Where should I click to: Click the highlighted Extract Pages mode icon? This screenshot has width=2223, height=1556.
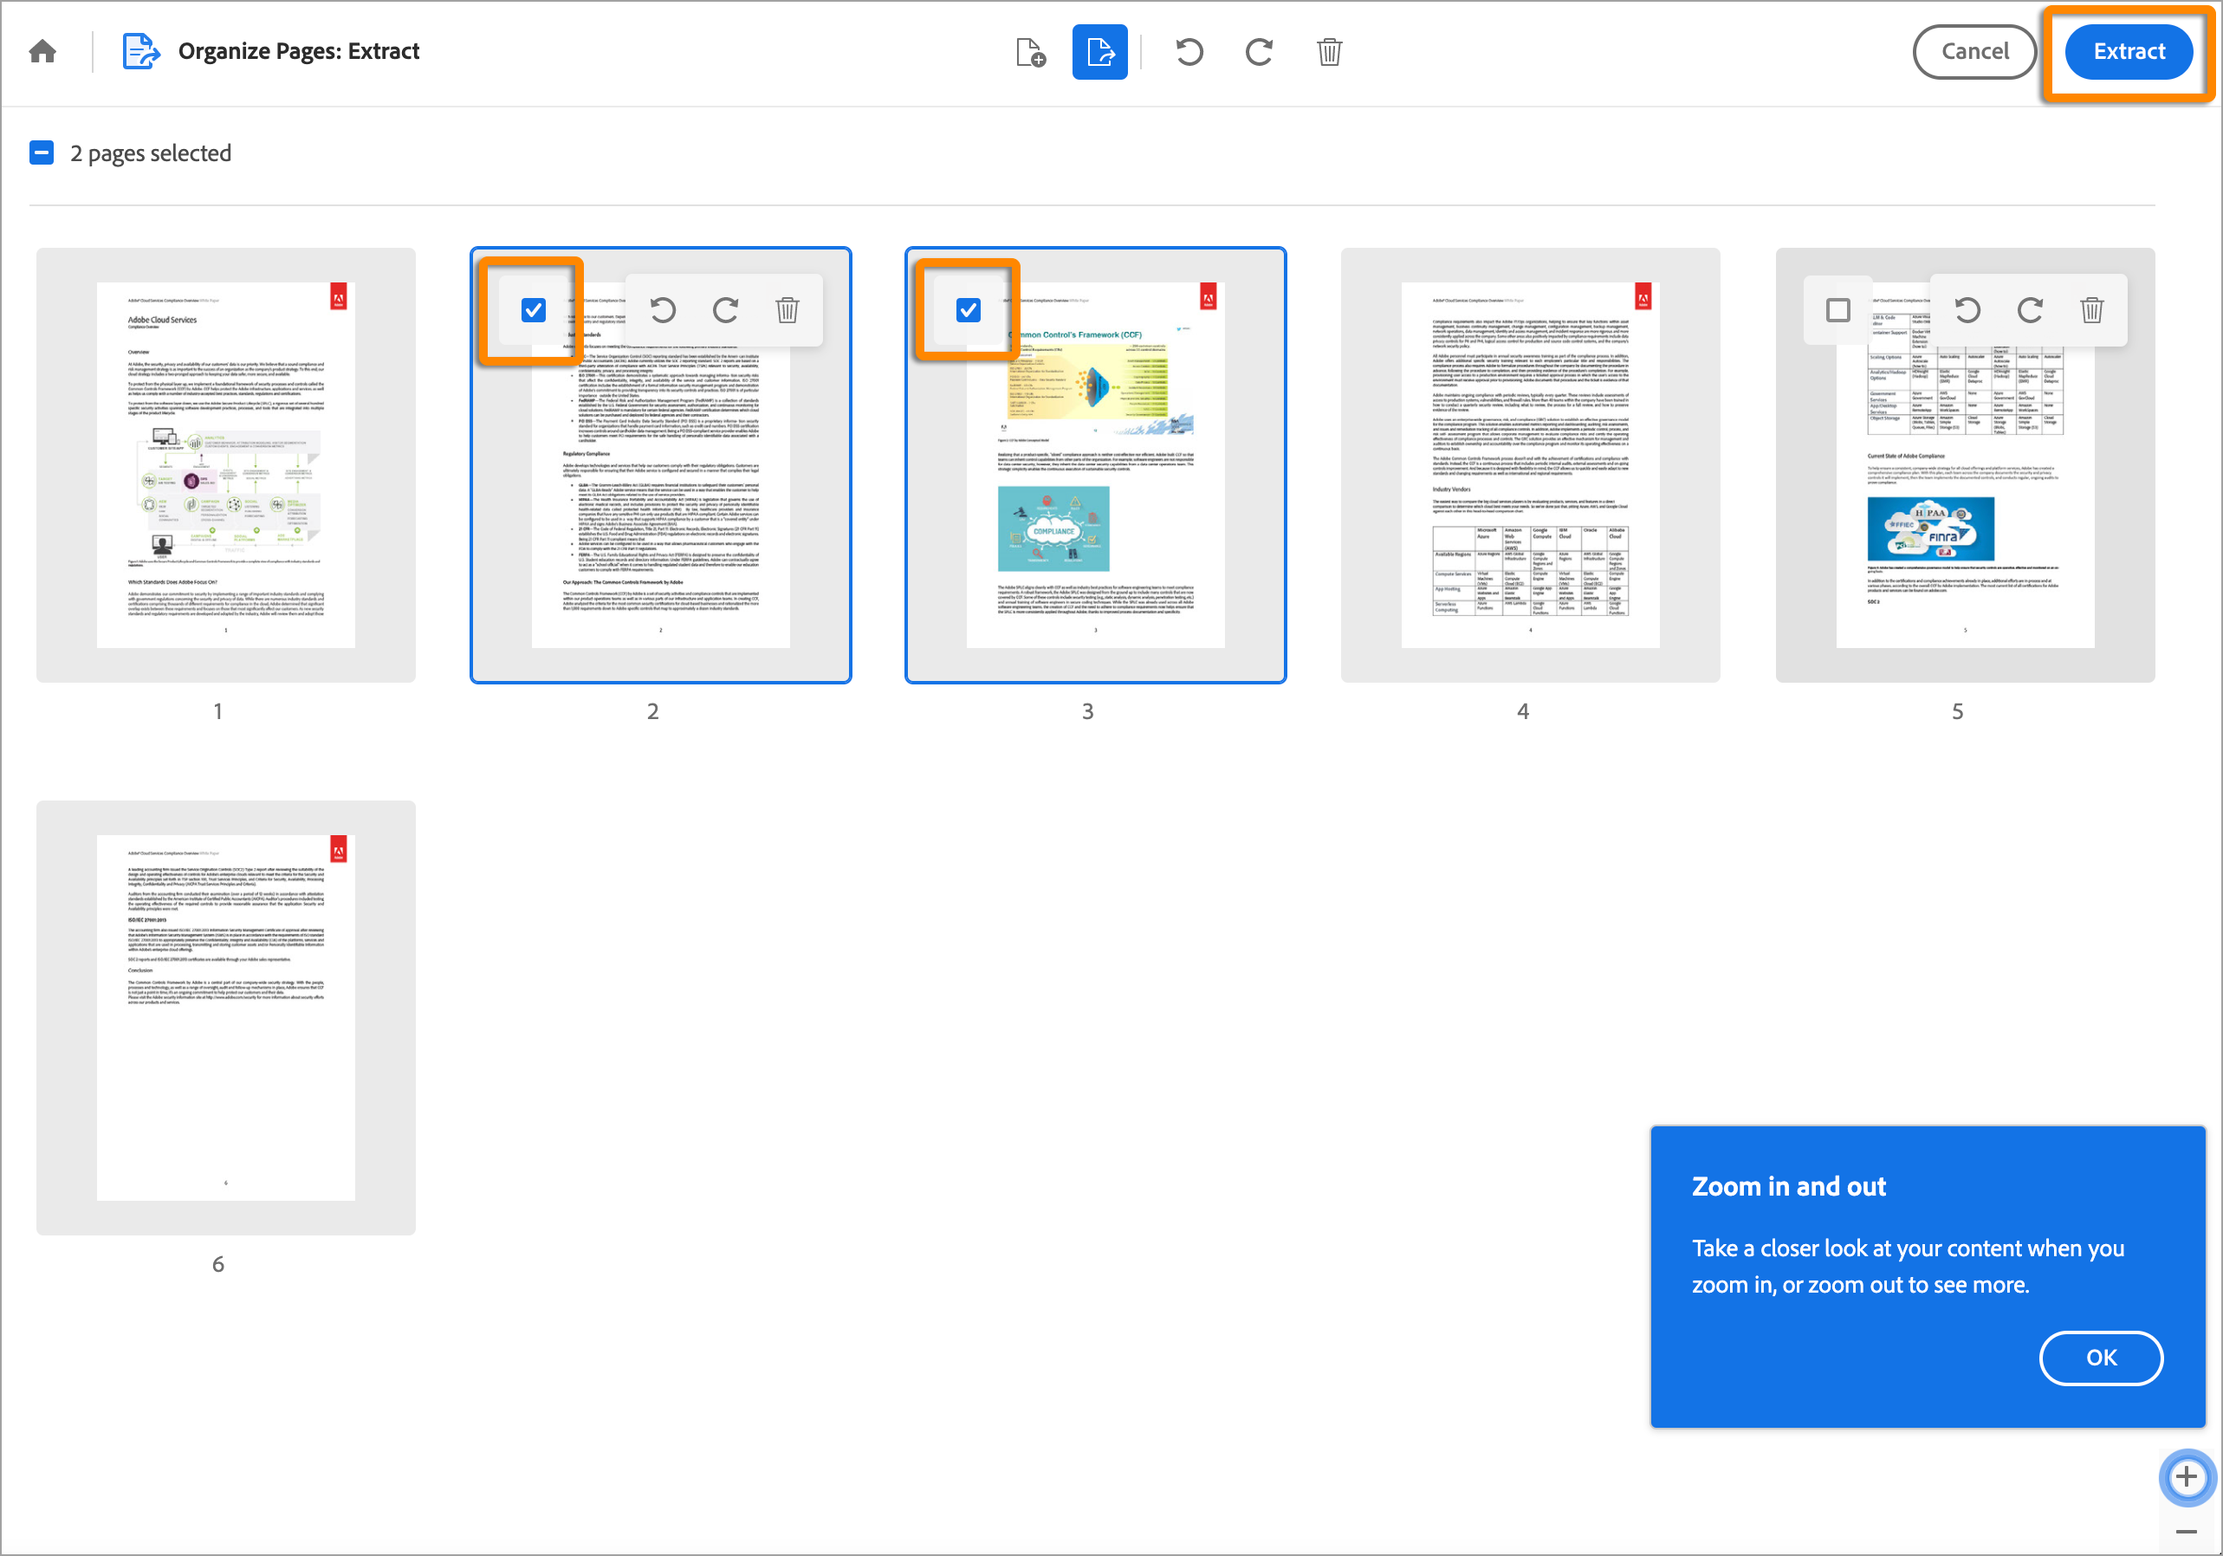tap(1100, 51)
